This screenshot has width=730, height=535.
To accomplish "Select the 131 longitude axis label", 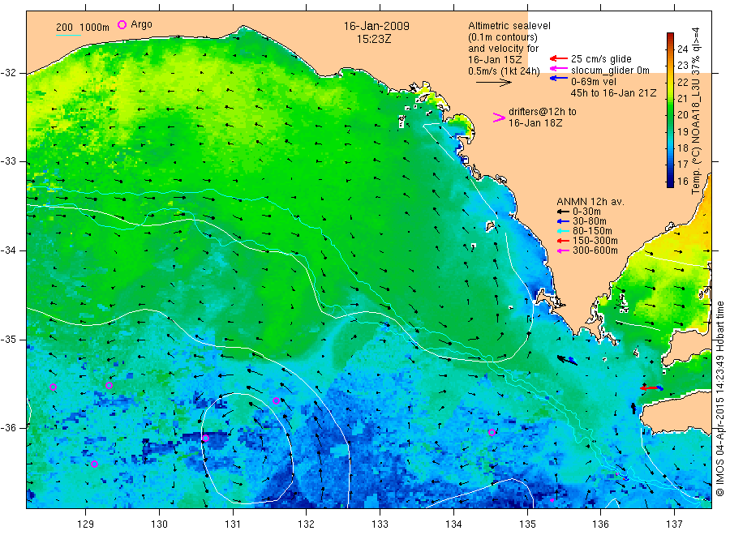I will [x=233, y=524].
